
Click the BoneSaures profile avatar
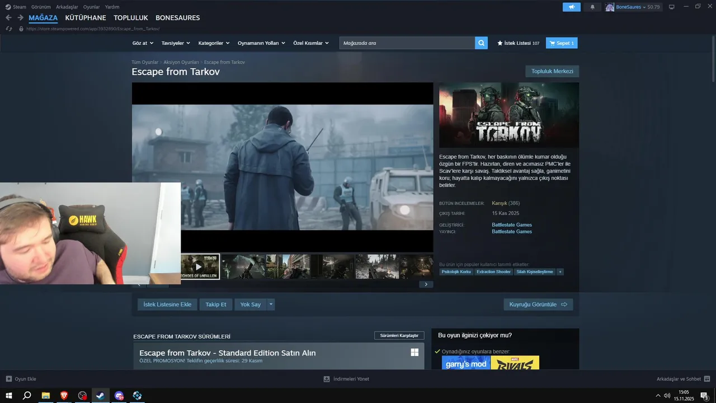coord(610,7)
